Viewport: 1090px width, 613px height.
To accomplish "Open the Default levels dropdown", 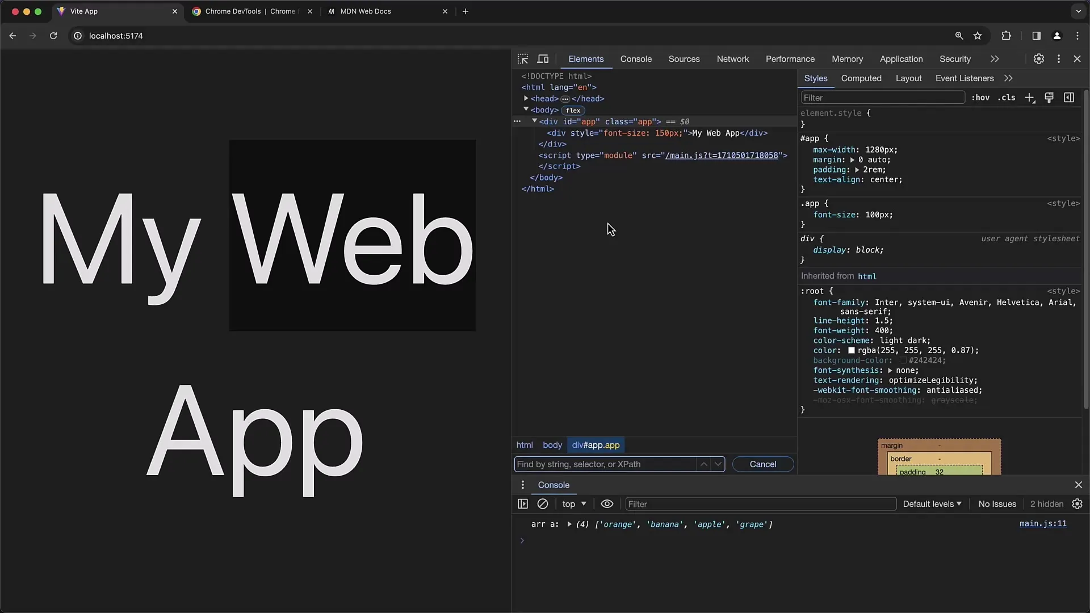I will point(932,504).
